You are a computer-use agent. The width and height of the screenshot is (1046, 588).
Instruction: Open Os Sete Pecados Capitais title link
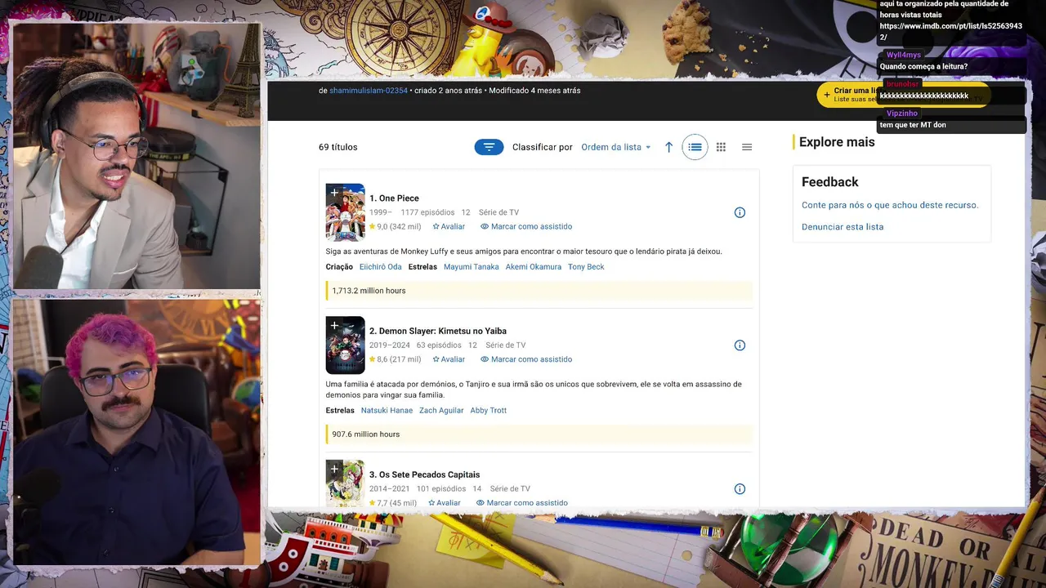(x=425, y=474)
